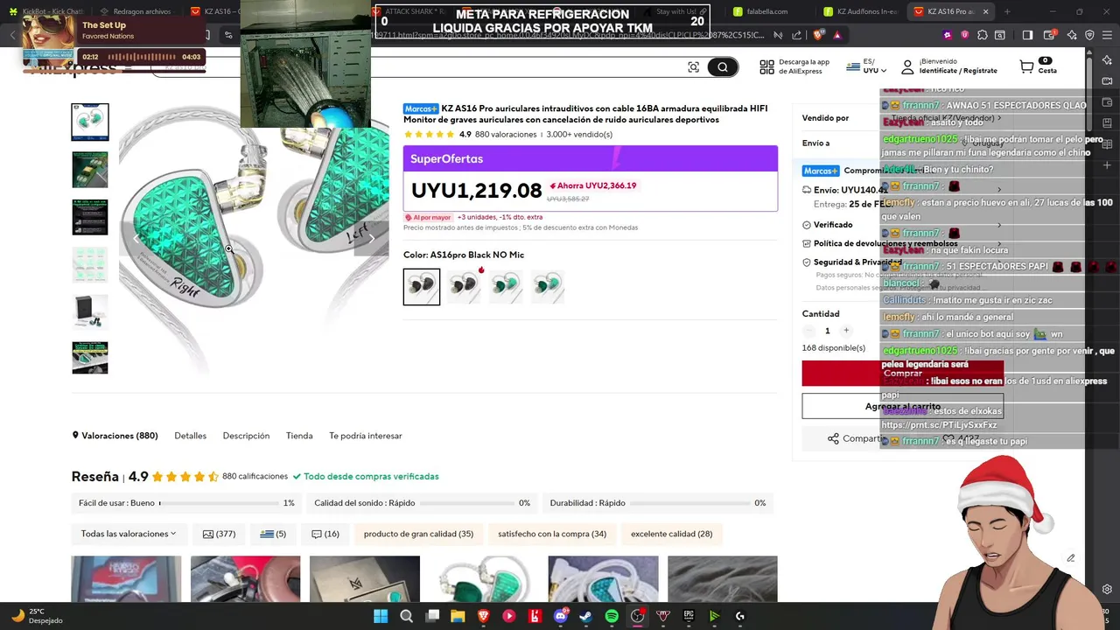Screen dimensions: 1120x630
Task: Select the black box packaging thumbnail
Action: (90, 311)
